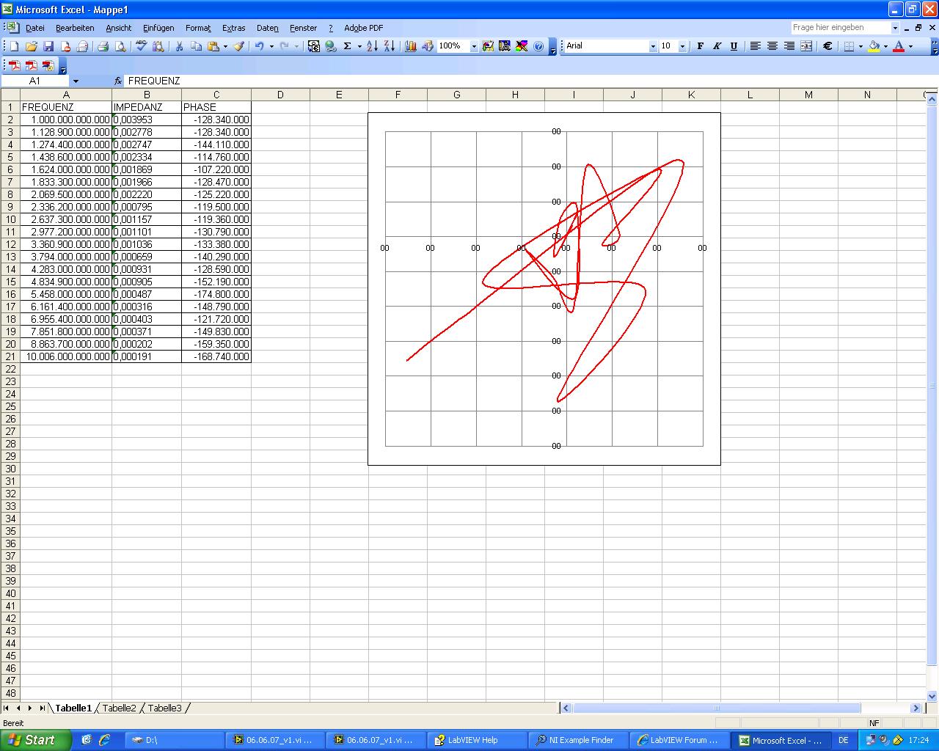Select the cell containing 0,003953

[x=147, y=120]
